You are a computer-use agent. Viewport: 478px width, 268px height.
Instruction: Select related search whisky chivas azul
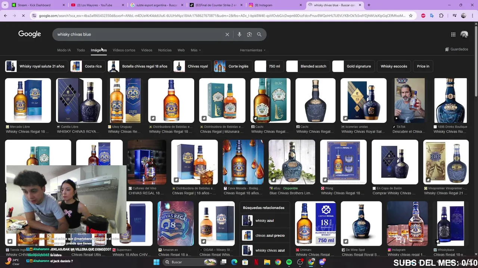(x=264, y=250)
